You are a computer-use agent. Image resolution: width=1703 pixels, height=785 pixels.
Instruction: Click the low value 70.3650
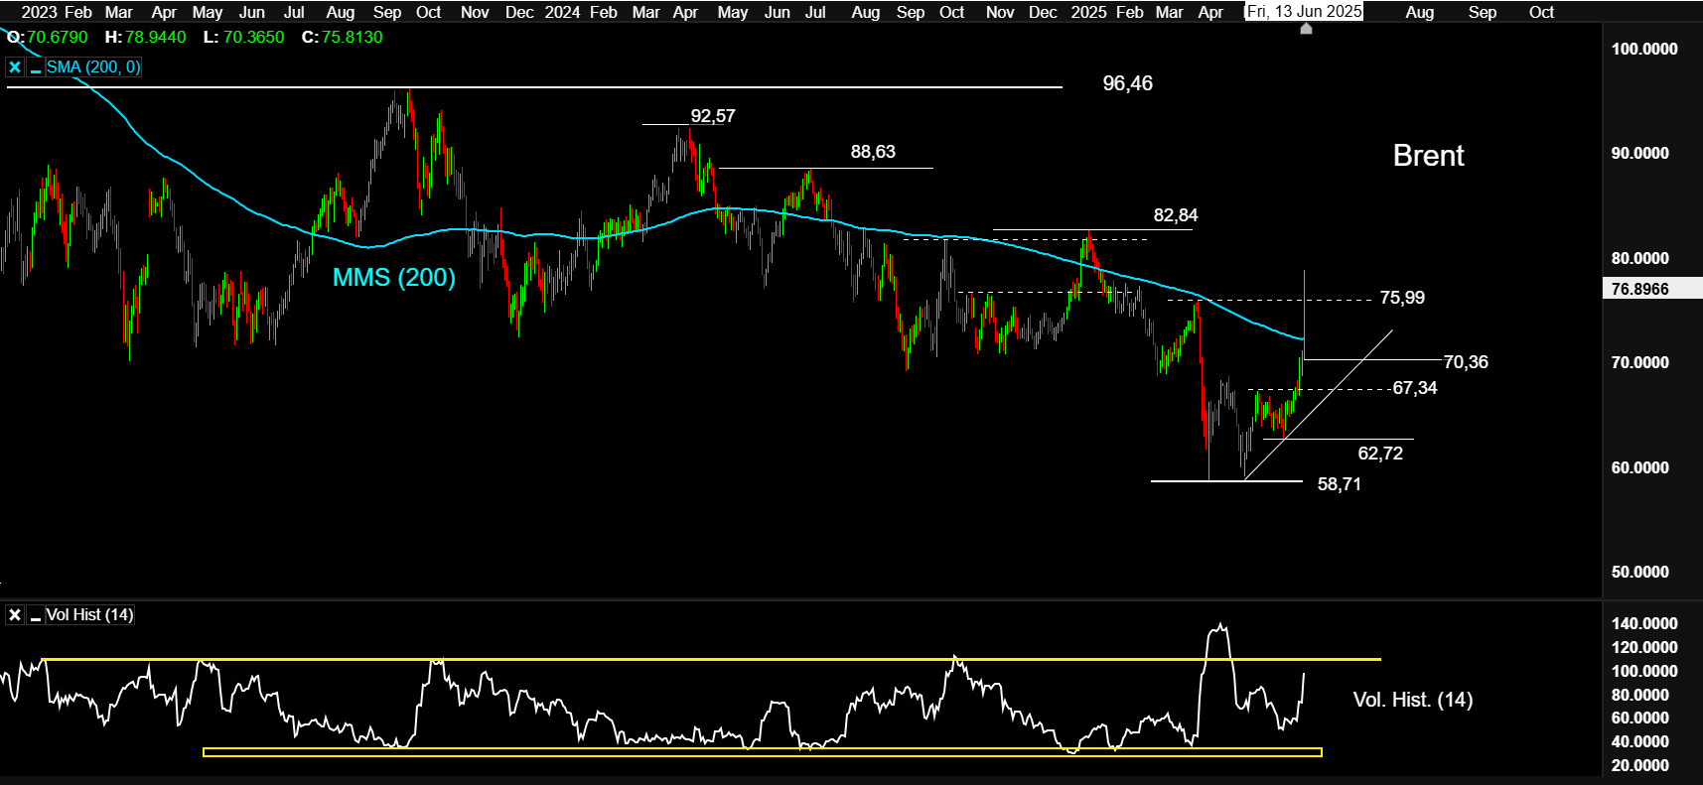pos(253,37)
